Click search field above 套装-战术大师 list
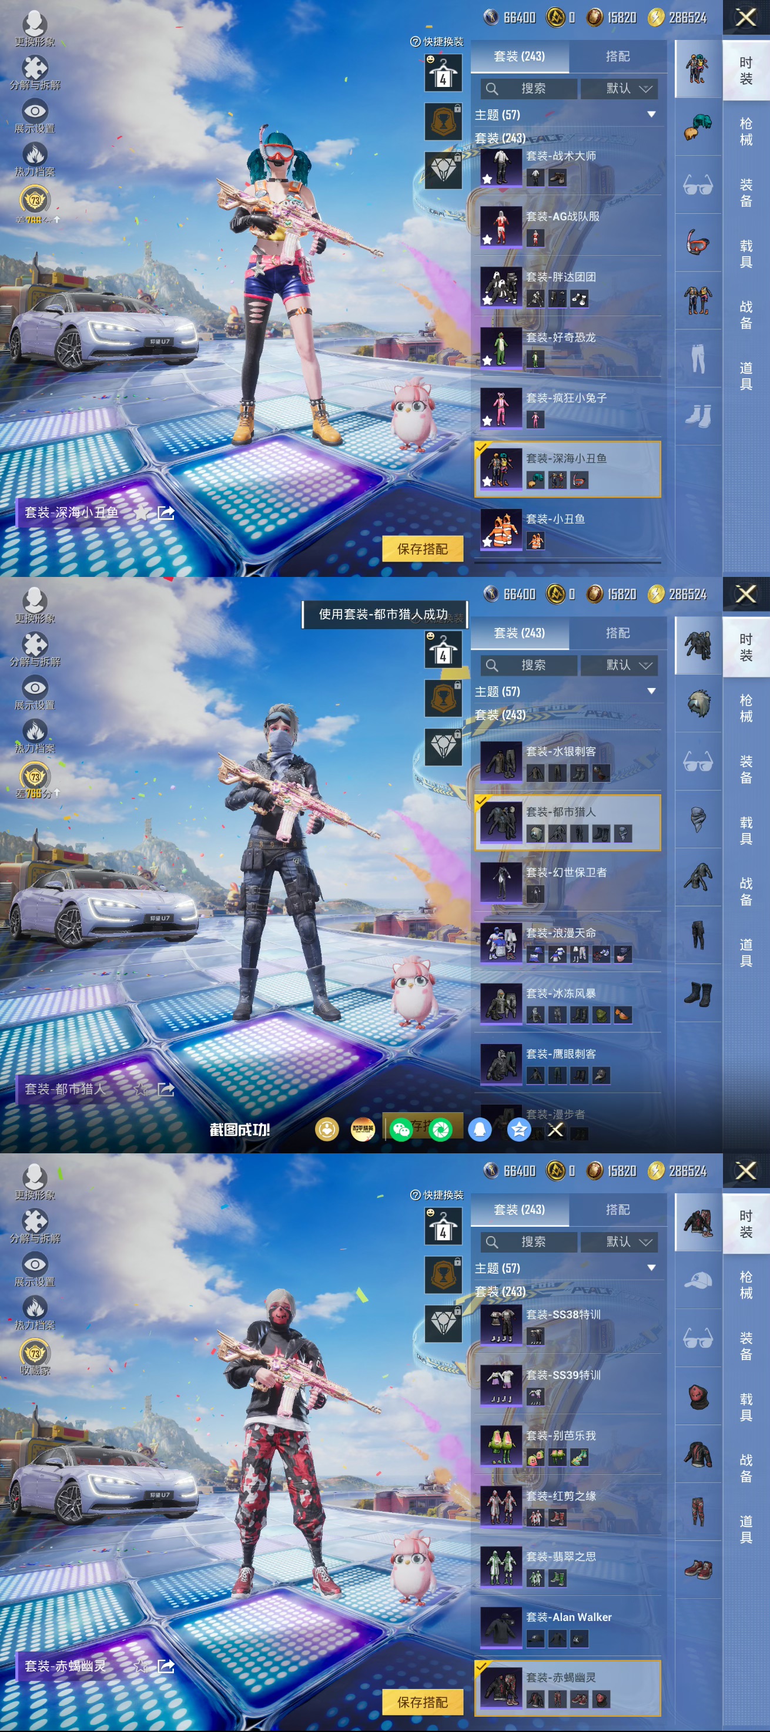The image size is (770, 1732). click(x=529, y=89)
